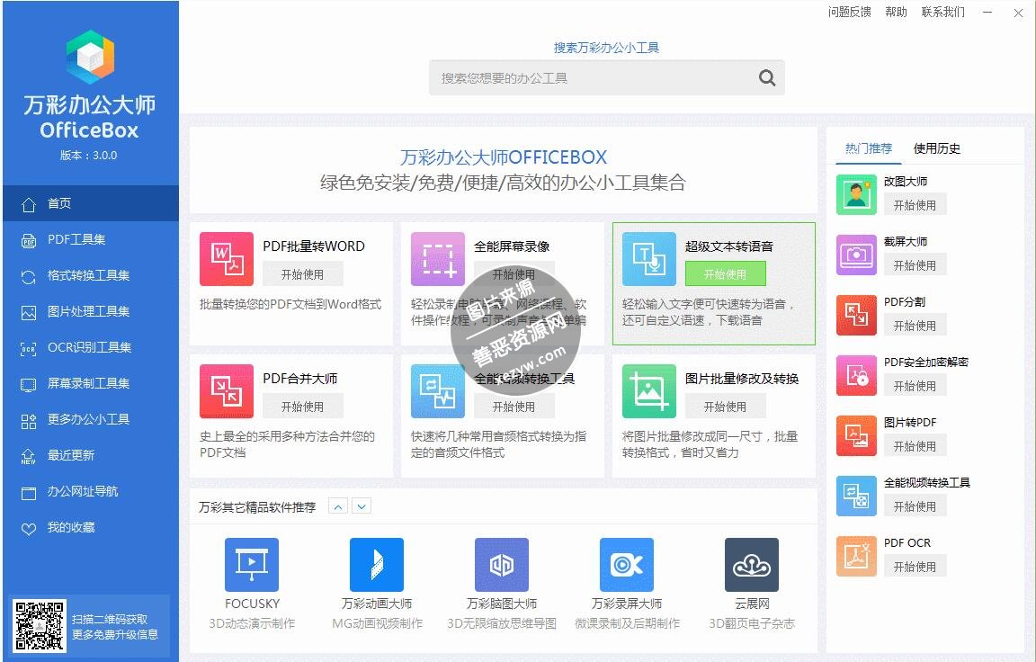
Task: Start using 超级文本转语音 via green button
Action: tap(726, 273)
